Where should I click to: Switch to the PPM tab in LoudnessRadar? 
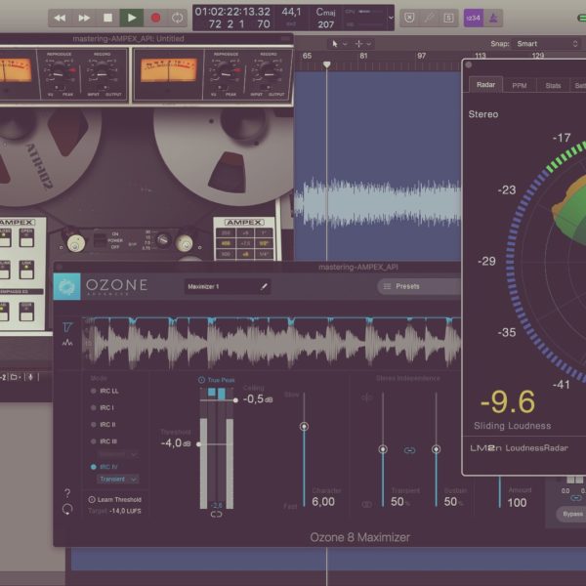520,86
